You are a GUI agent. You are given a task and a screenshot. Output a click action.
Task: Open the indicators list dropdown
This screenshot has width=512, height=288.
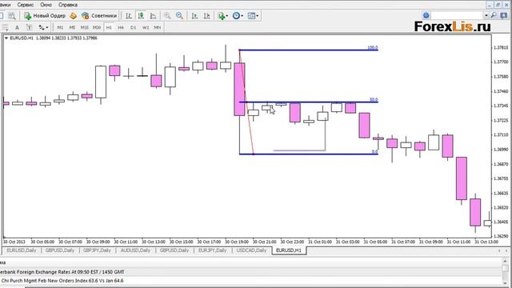222,16
